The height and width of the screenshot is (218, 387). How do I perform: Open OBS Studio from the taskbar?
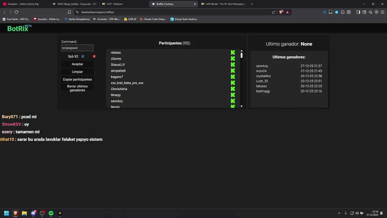tap(42, 213)
